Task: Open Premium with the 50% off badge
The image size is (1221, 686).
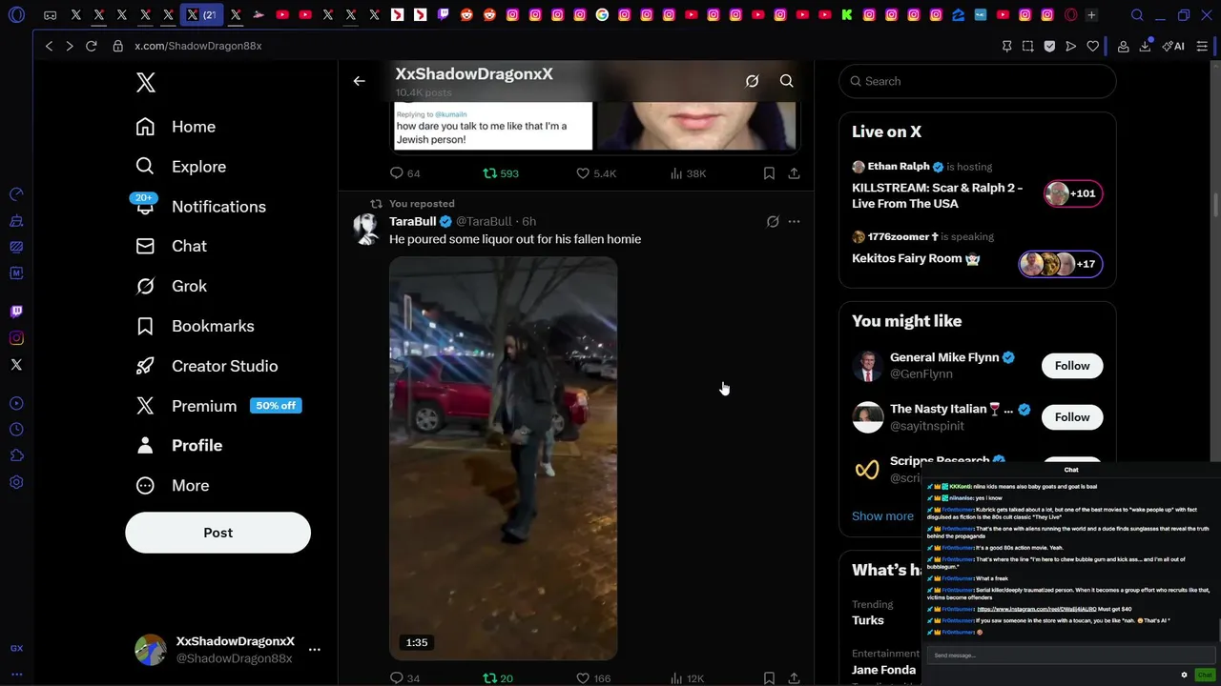Action: (217, 406)
